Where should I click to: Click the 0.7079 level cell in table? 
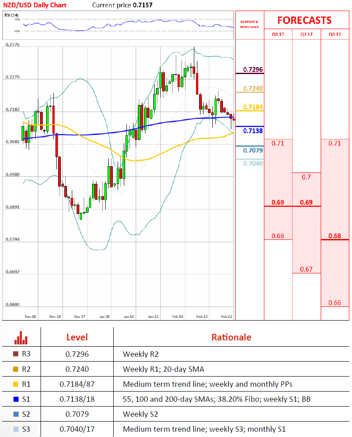coord(77,414)
